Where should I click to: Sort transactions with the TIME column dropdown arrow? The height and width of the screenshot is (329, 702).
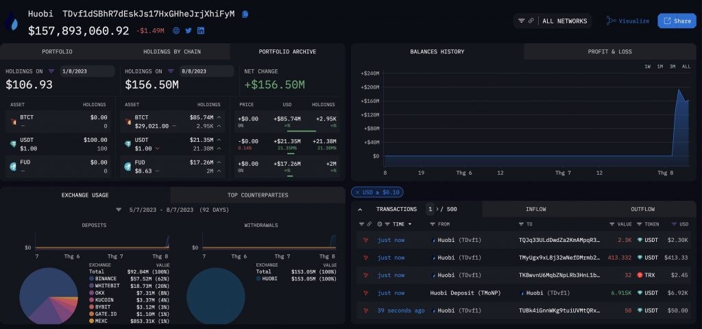tap(410, 224)
